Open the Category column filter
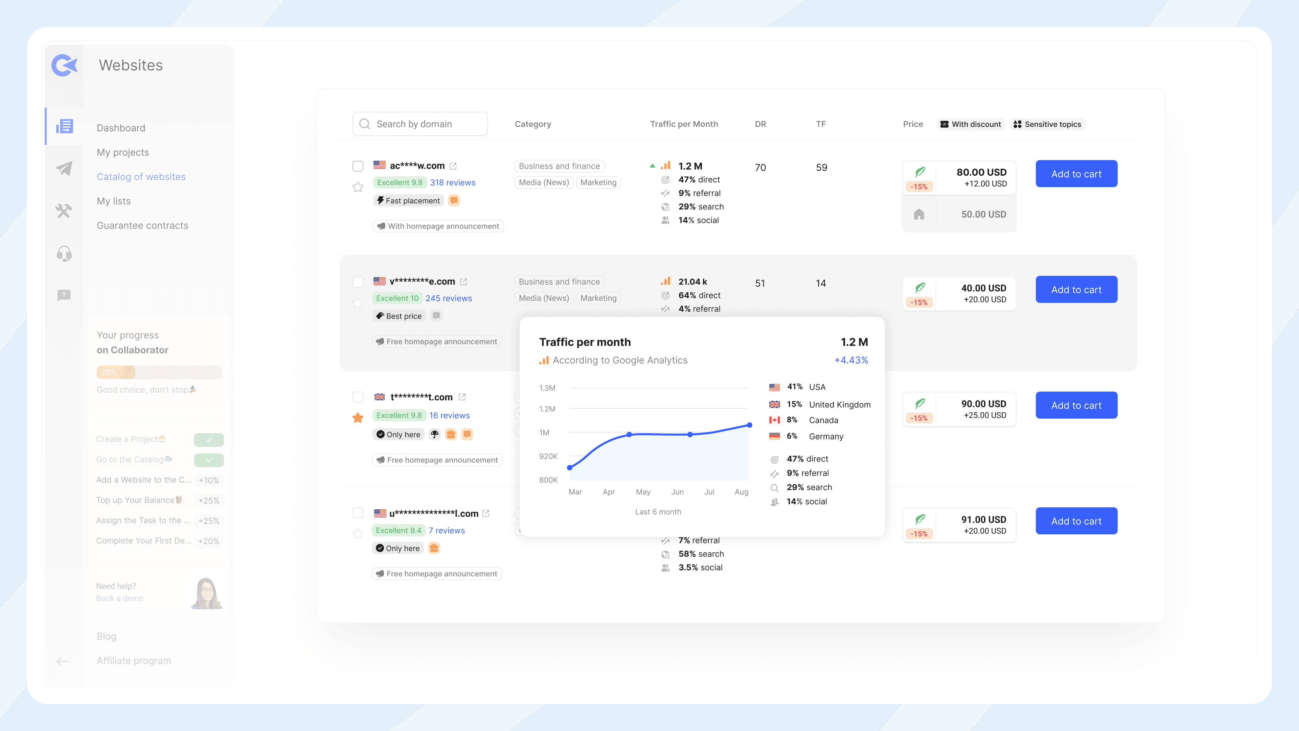 [533, 124]
